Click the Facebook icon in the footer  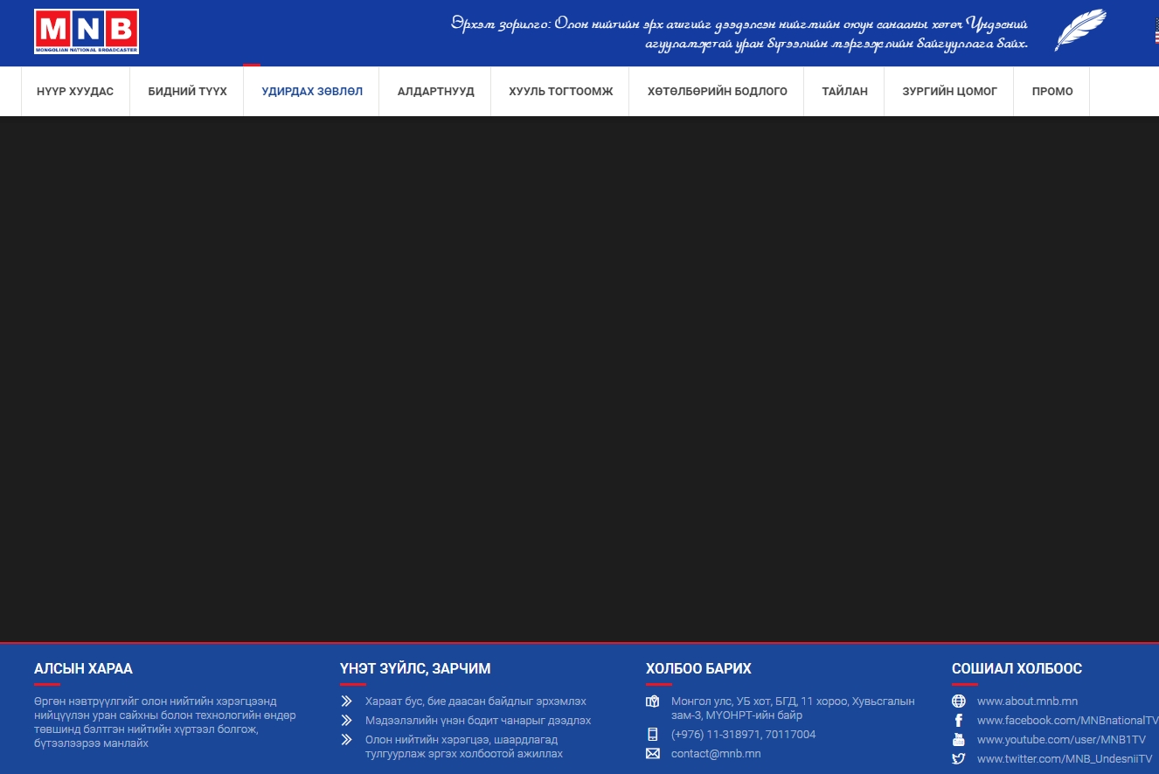tap(959, 720)
